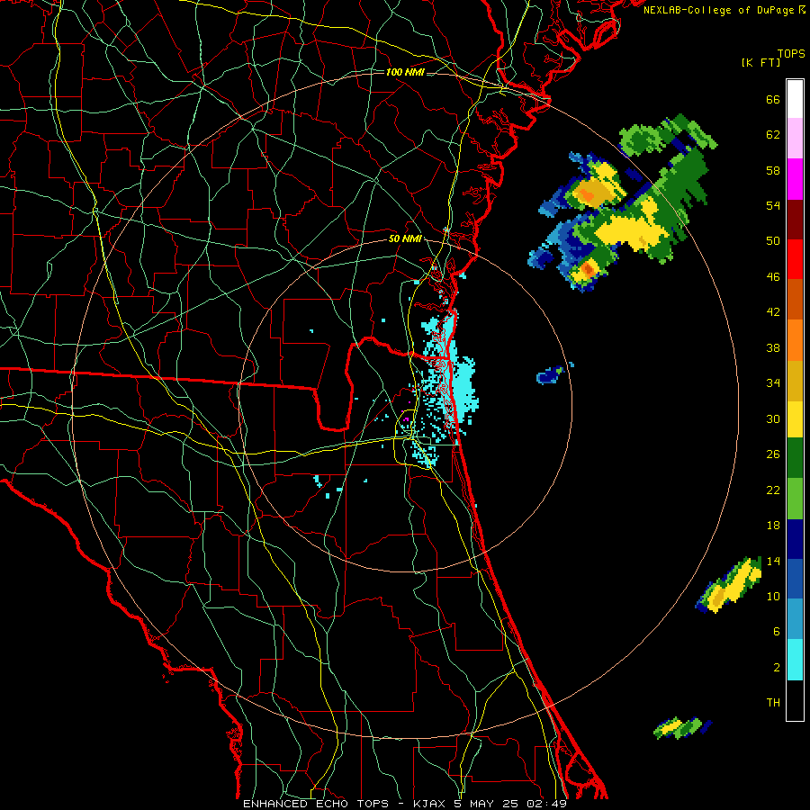
Task: Click the navy 22 K FT legend swatch
Action: 795,539
